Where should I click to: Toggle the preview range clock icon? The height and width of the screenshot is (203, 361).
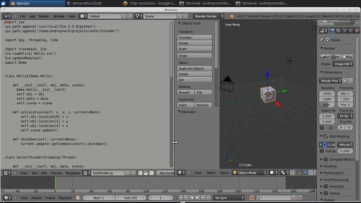click(78, 198)
